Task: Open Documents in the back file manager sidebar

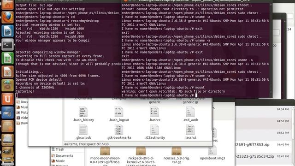Action: 62,156
